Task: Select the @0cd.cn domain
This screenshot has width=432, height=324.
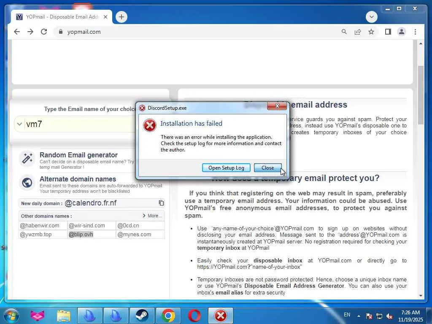Action: tap(128, 225)
